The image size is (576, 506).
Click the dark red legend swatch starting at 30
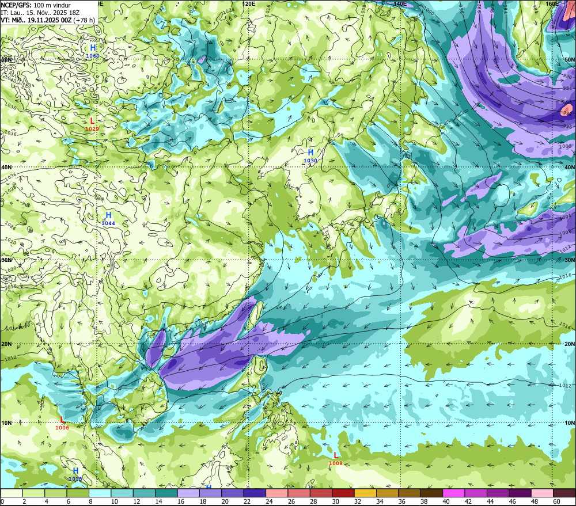point(343,493)
